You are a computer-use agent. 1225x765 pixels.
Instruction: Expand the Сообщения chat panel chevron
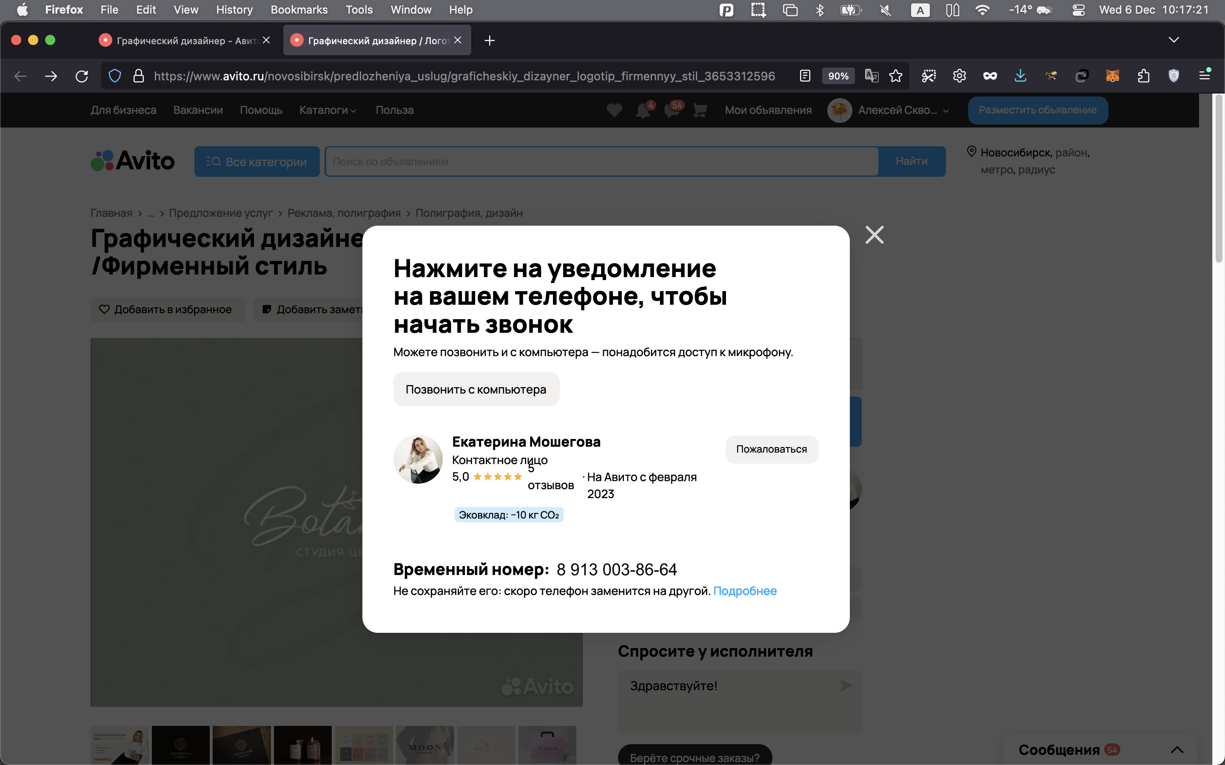pos(1177,749)
